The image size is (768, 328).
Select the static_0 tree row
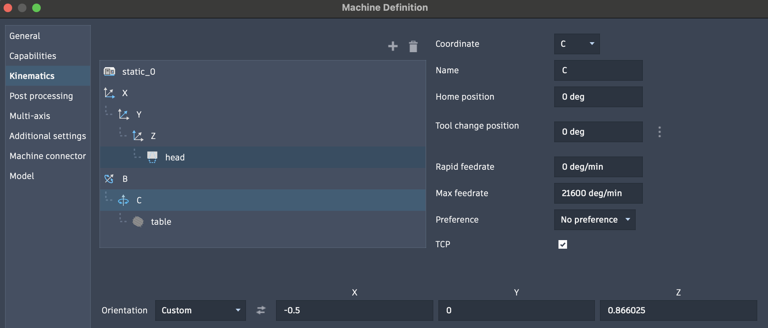pos(263,71)
